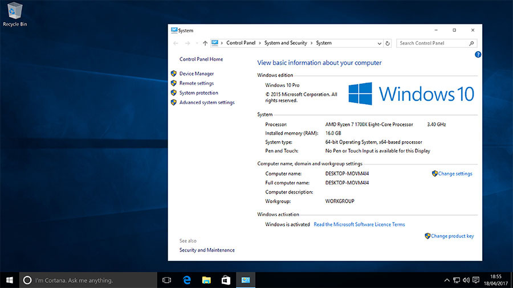The width and height of the screenshot is (513, 288).
Task: Click Change settings link
Action: [455, 174]
